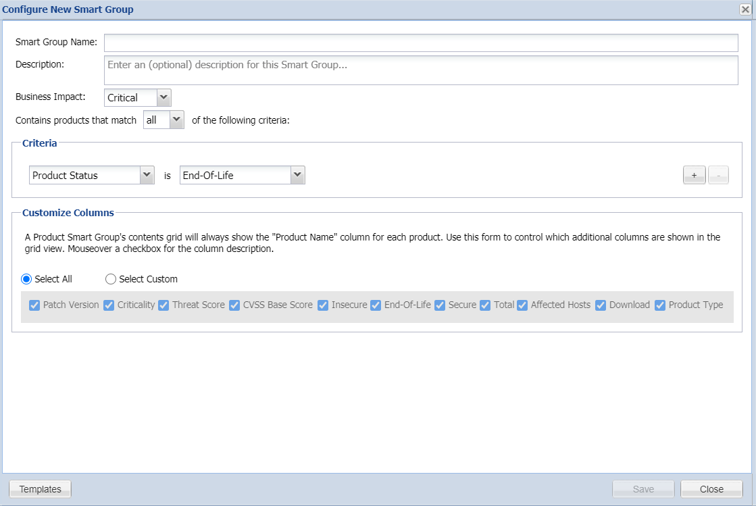Expand the match 'all' dropdown
The width and height of the screenshot is (756, 506).
pyautogui.click(x=176, y=120)
